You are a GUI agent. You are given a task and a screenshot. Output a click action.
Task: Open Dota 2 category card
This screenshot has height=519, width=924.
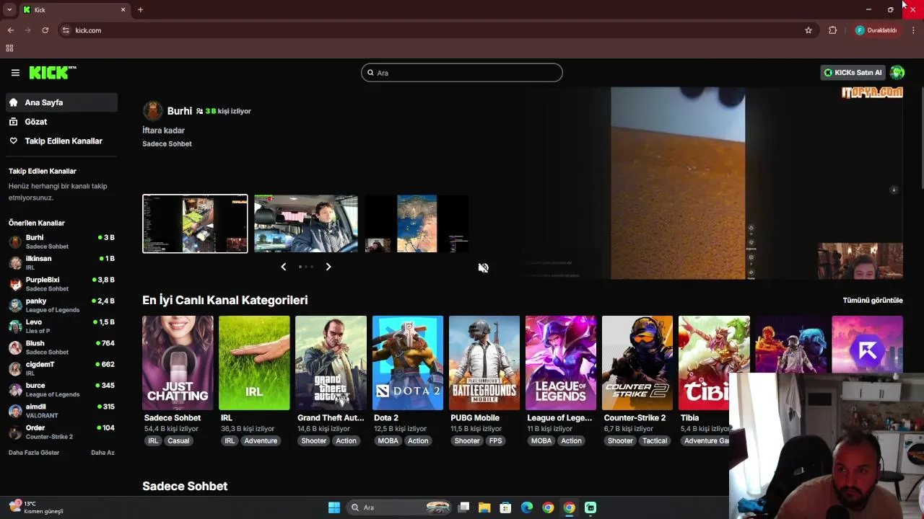pos(408,363)
